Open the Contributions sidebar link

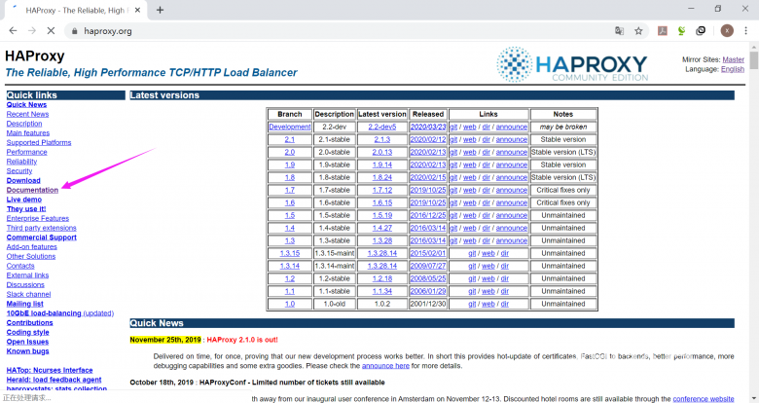point(29,322)
